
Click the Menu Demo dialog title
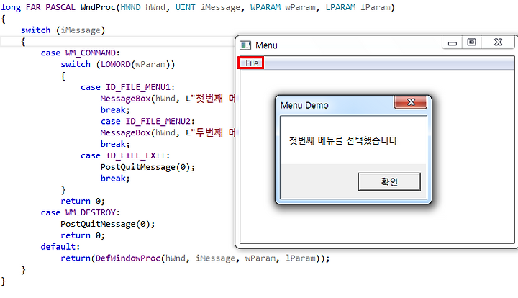304,105
